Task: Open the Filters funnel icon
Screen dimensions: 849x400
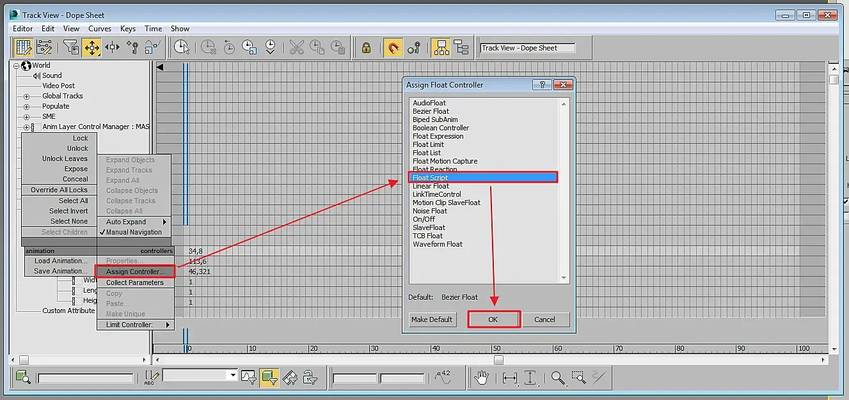Action: (x=70, y=47)
